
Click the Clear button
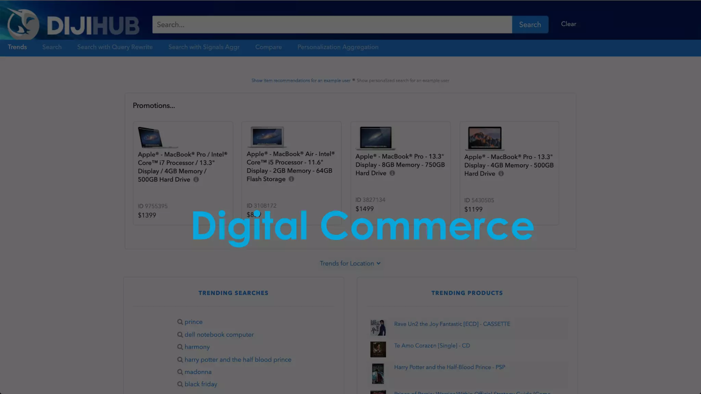(569, 24)
